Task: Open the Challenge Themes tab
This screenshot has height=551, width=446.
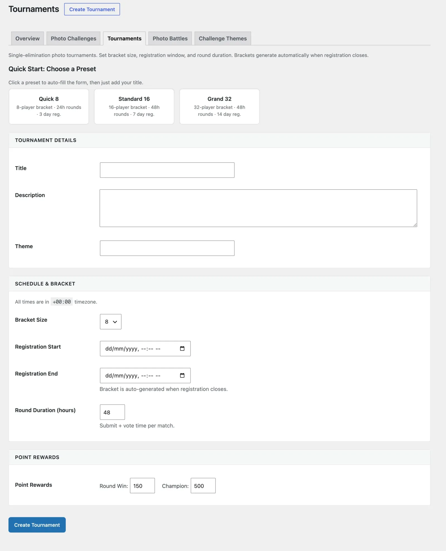Action: point(223,38)
